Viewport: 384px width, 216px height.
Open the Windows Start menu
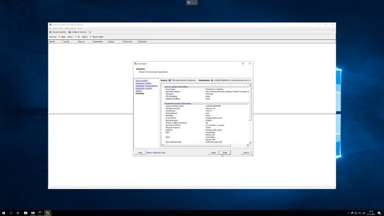click(4, 213)
